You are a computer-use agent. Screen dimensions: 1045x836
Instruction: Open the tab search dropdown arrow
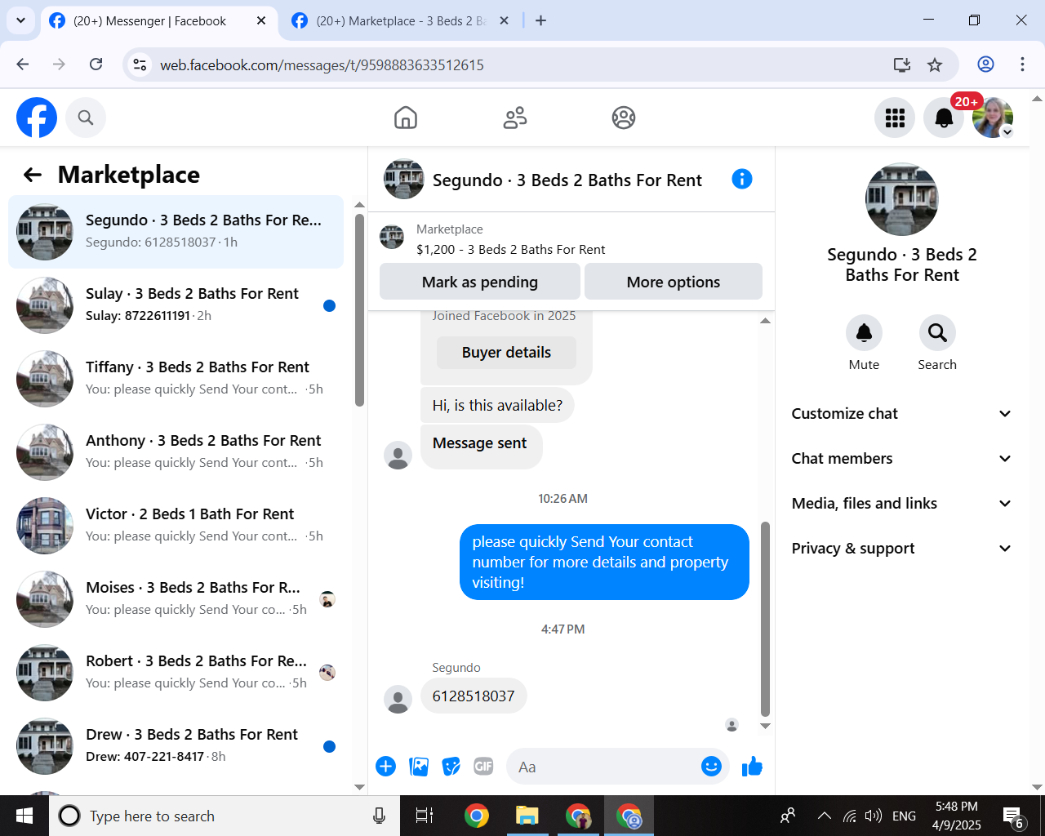pos(20,20)
